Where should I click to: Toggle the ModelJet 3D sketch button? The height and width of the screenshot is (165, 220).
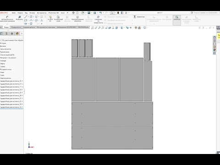[50, 19]
